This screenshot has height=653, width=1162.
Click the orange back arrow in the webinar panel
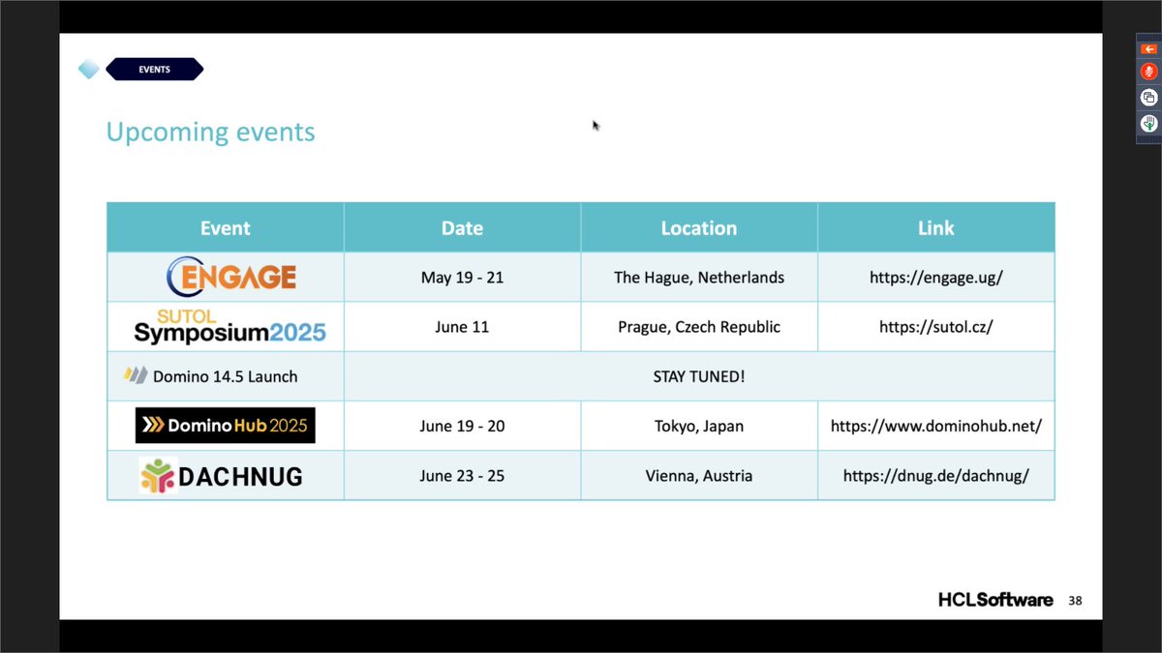click(1148, 48)
